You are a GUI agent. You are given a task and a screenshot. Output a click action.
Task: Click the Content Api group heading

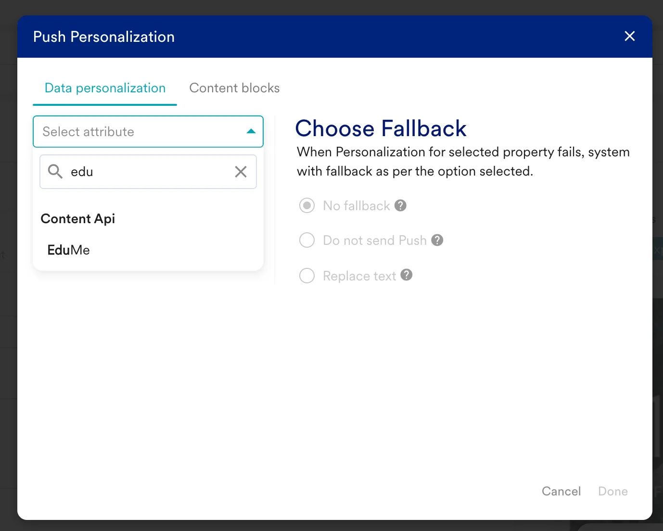pos(78,219)
